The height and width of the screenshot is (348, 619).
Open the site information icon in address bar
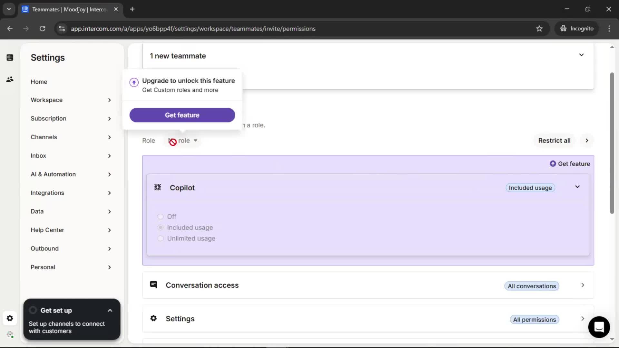(62, 29)
